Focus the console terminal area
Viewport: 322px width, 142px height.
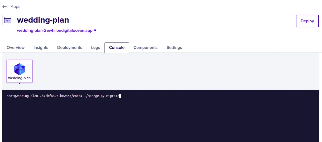[161, 116]
